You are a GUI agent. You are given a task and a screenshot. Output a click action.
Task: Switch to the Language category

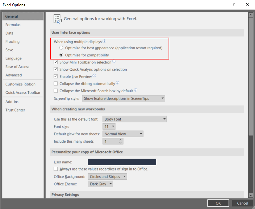click(23, 58)
